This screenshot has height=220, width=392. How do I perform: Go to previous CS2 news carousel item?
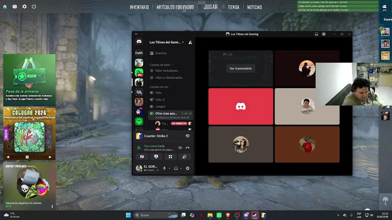tap(8, 157)
